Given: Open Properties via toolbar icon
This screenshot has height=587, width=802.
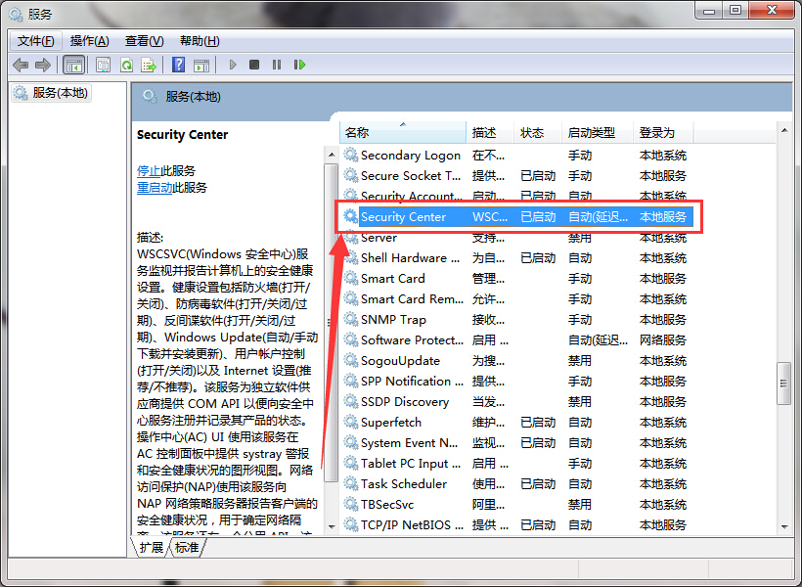Looking at the screenshot, I should (x=103, y=65).
